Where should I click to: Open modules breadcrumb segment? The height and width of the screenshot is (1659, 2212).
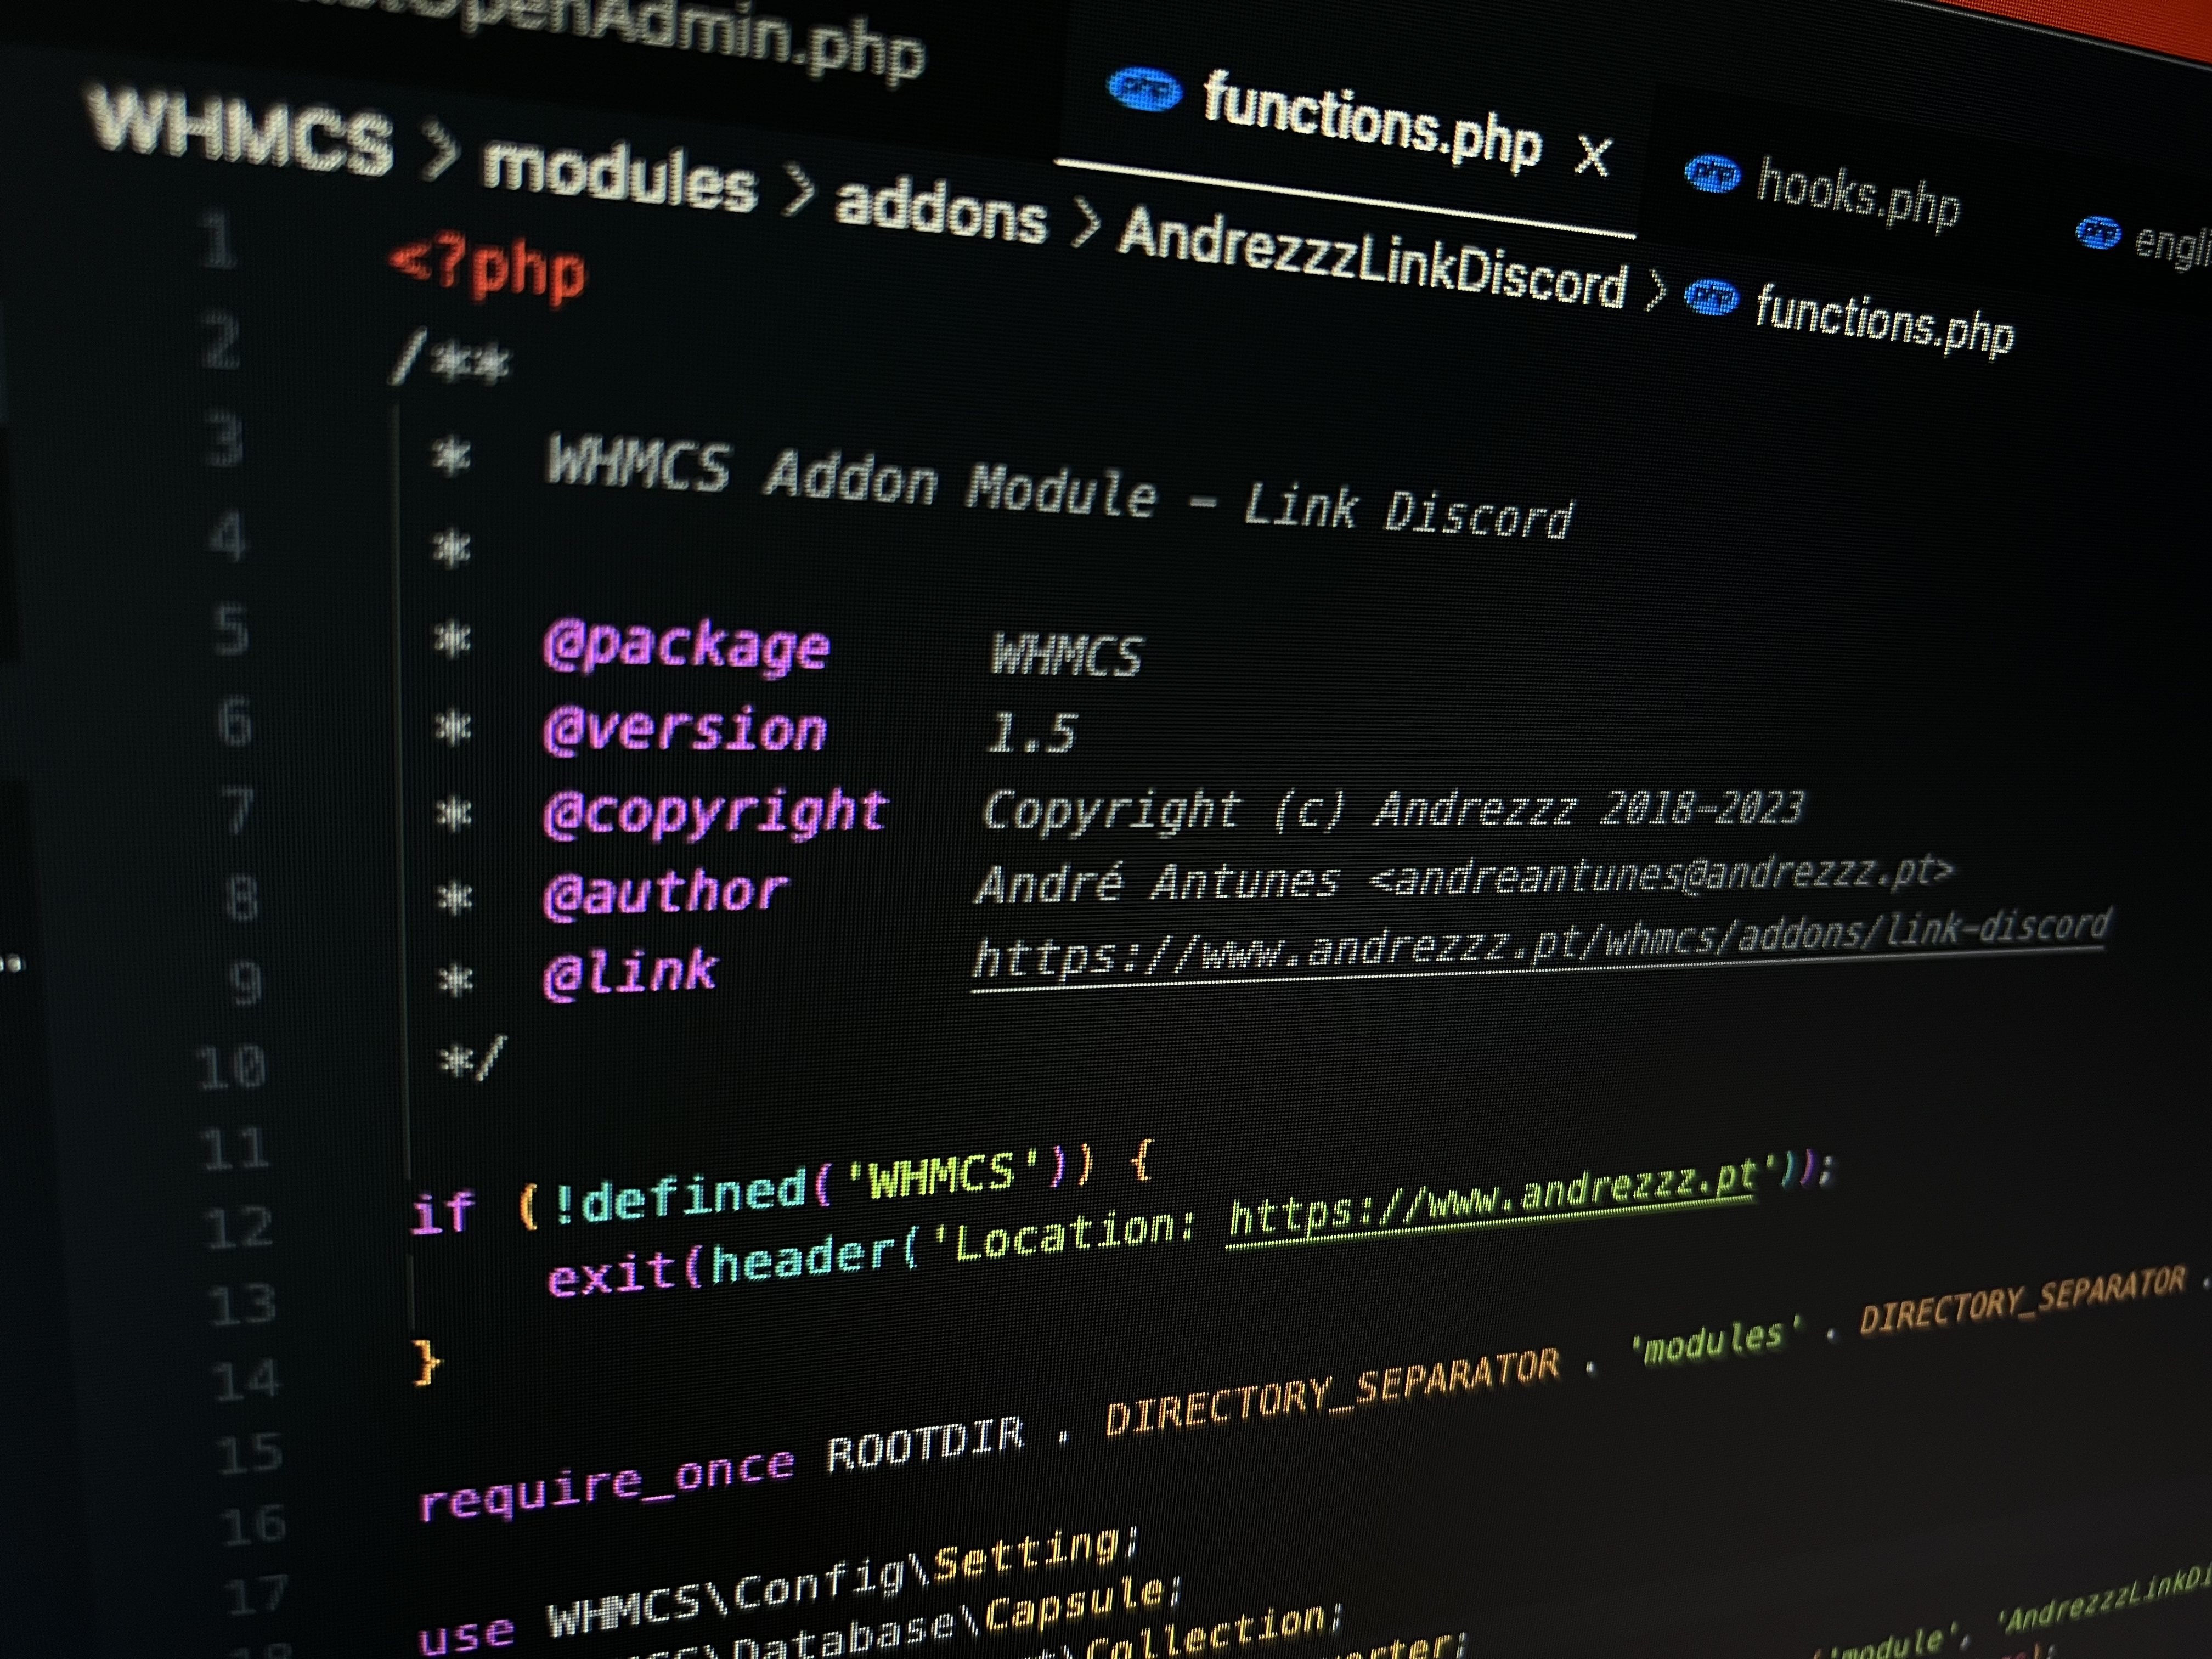(619, 178)
